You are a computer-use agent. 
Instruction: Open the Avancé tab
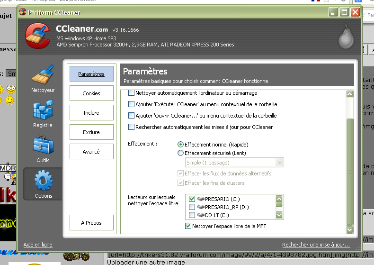point(91,152)
